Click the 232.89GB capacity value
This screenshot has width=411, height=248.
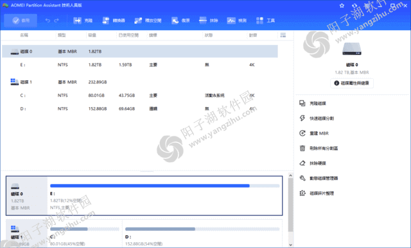tap(98, 82)
